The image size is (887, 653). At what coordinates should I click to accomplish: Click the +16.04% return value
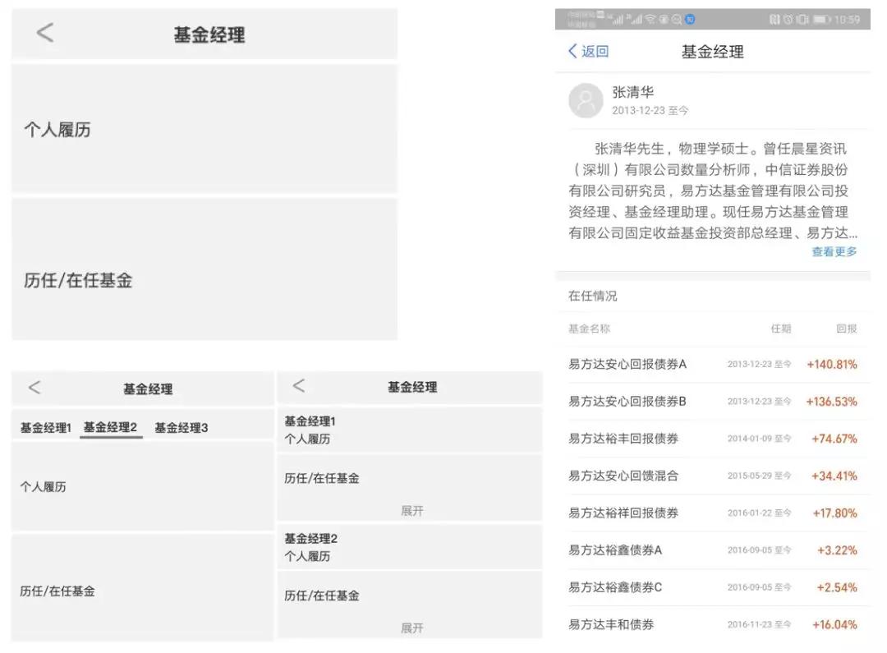point(835,625)
